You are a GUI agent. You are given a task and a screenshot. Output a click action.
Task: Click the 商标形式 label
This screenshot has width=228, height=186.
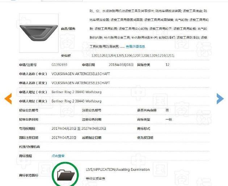pyautogui.click(x=144, y=128)
